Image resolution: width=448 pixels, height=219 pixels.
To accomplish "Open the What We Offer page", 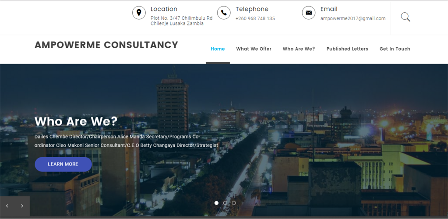I will click(x=254, y=49).
